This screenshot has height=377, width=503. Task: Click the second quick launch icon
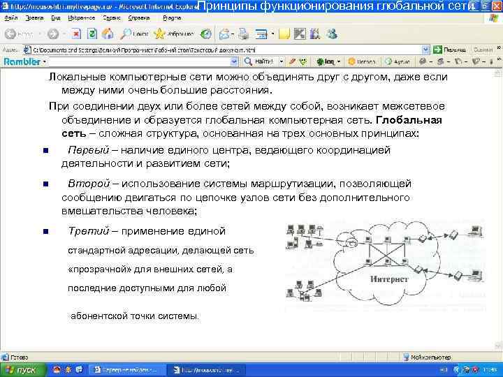point(68,369)
